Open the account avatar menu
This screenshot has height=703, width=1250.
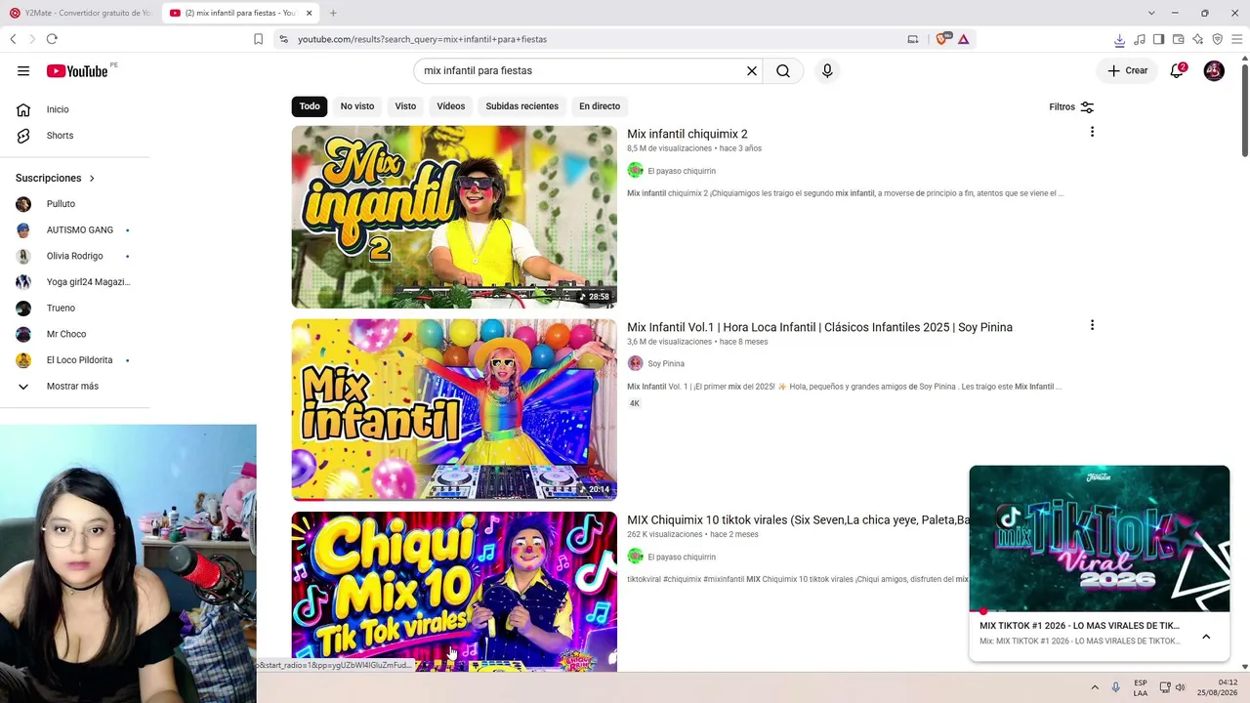1214,70
